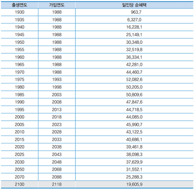
Task: Select net benefit value 44,460.7
Action: coord(134,72)
